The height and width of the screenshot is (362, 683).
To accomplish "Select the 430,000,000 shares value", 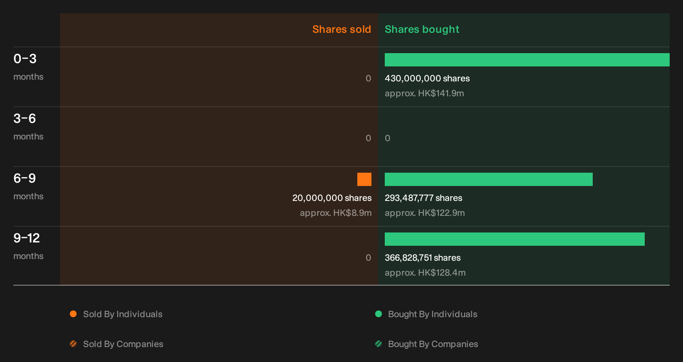I will [427, 78].
